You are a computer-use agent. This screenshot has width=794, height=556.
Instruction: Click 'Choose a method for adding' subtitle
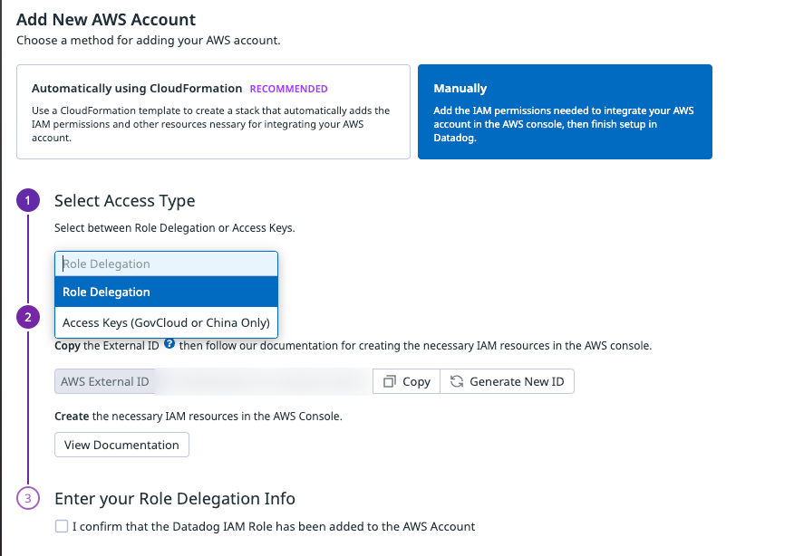(149, 41)
